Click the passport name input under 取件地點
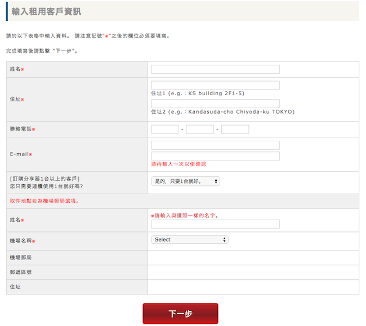Viewport: 366px width, 326px height. (215, 224)
